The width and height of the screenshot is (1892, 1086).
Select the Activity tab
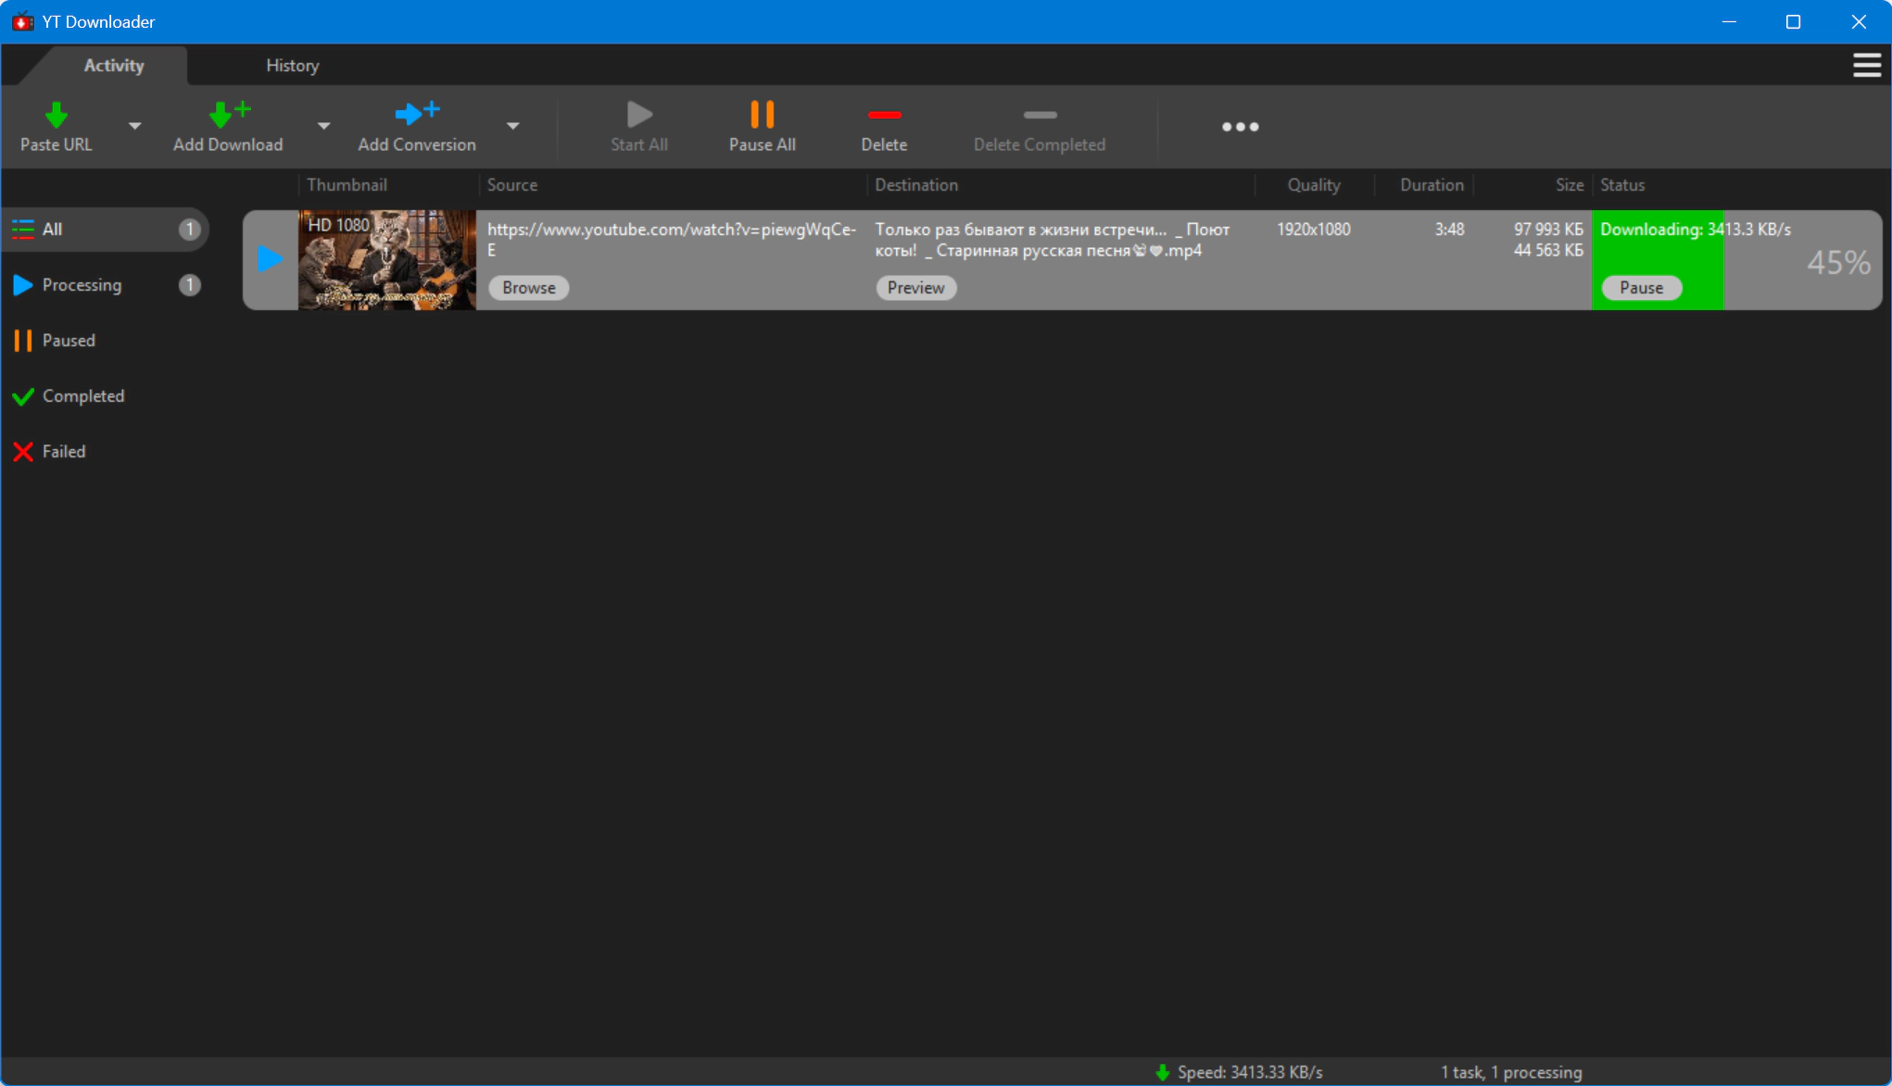click(114, 66)
